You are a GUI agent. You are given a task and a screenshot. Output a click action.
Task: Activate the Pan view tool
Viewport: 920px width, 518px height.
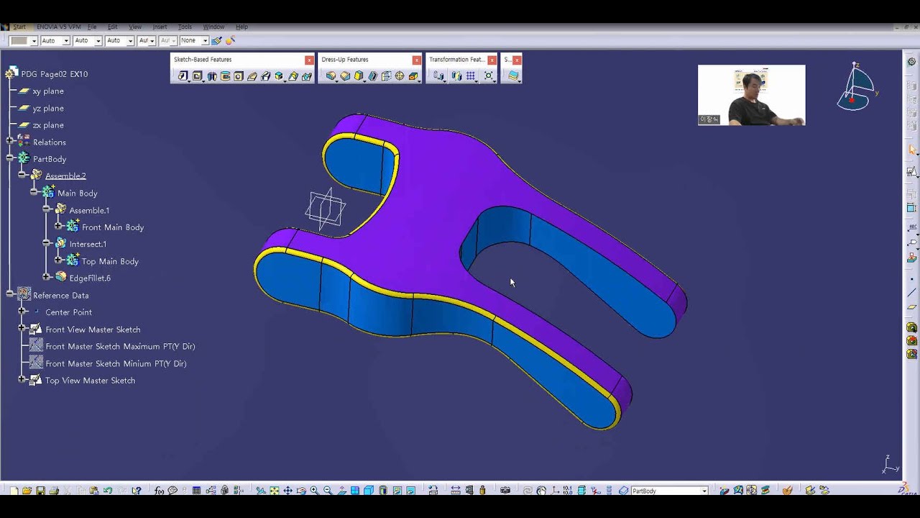click(x=287, y=491)
